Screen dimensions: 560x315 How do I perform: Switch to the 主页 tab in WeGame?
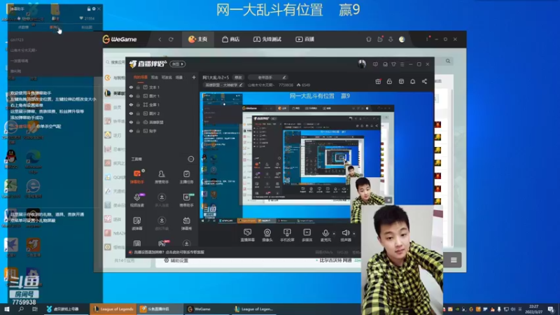click(198, 39)
